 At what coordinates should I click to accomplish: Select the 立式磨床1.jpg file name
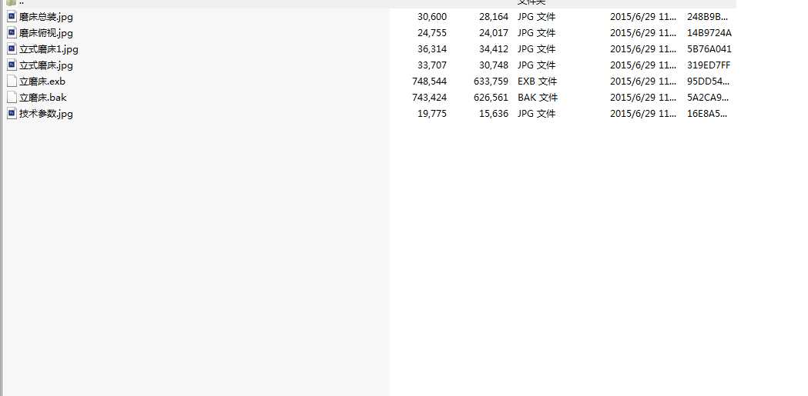(49, 49)
